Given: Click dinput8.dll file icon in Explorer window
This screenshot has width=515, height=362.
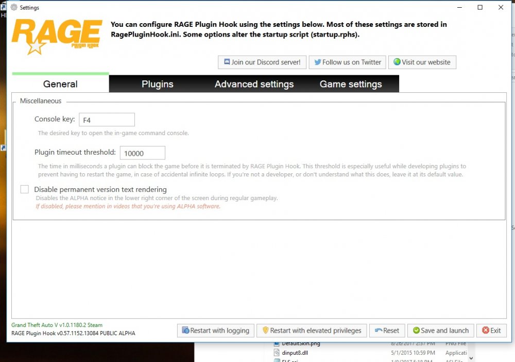Looking at the screenshot, I should 277,353.
